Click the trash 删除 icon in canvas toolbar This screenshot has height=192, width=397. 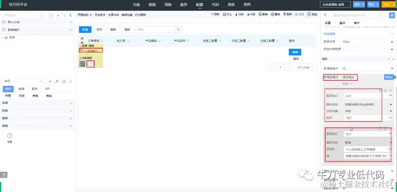pos(284,14)
